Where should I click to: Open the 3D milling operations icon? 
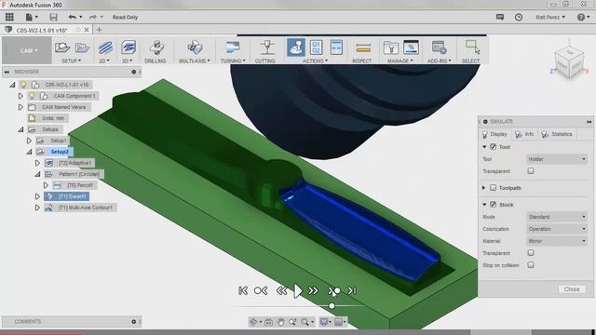coord(129,47)
